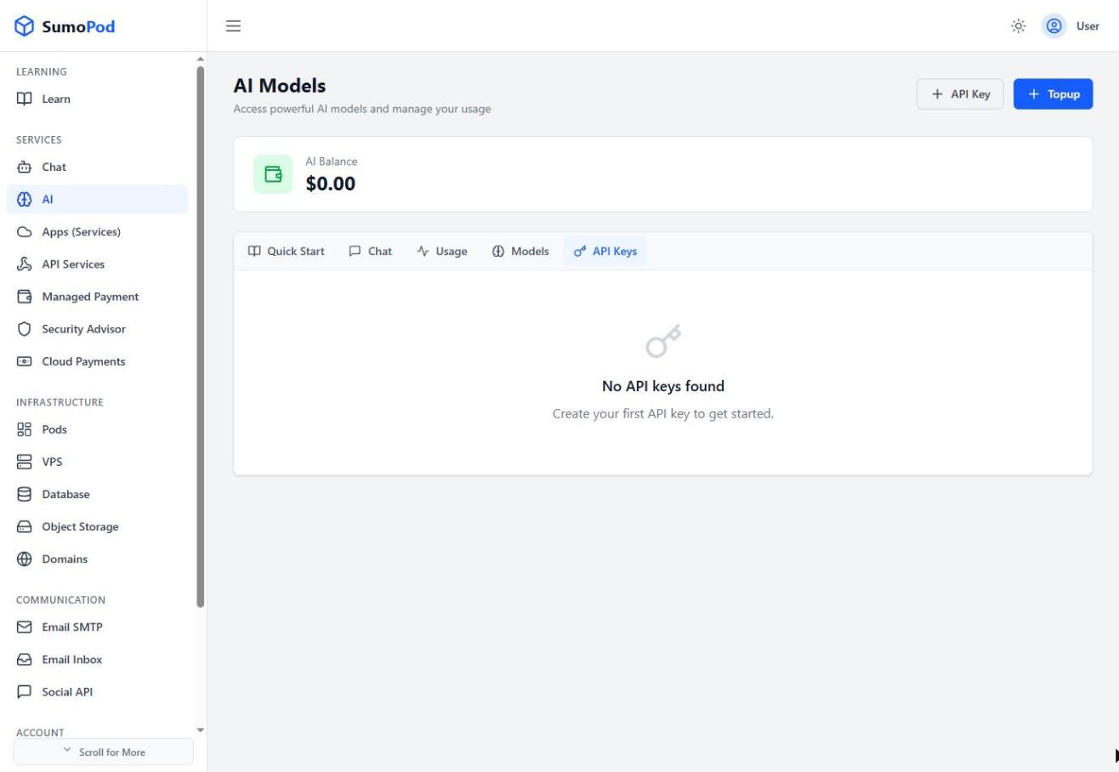Switch theme with the sun icon
1119x772 pixels.
click(1018, 26)
